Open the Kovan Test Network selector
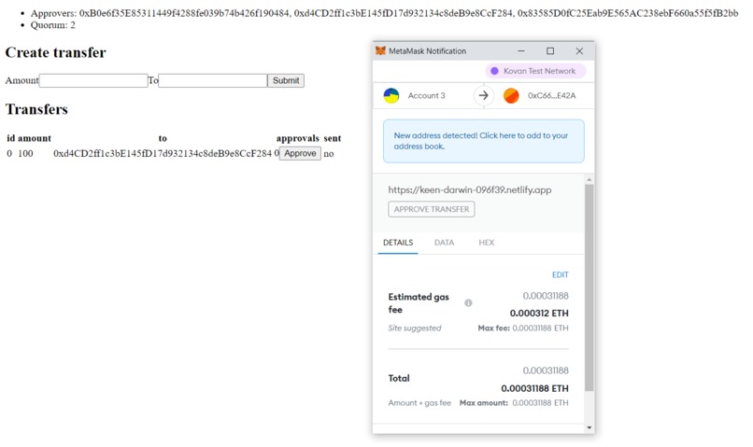The height and width of the screenshot is (447, 753). [535, 71]
